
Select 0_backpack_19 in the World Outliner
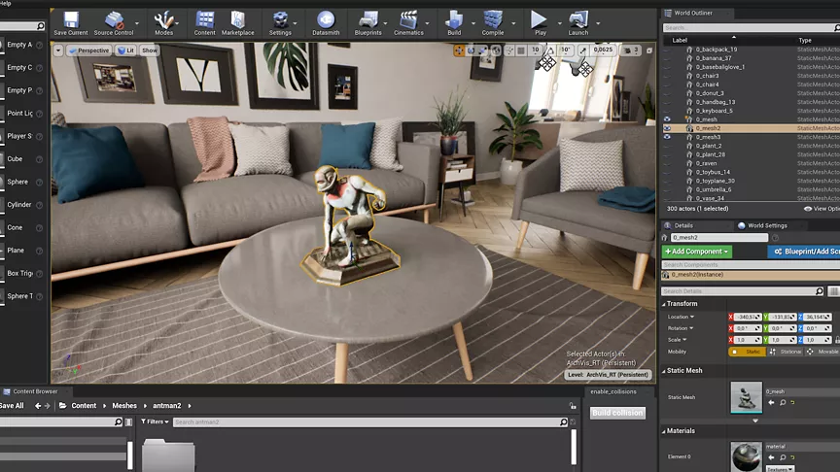tap(717, 50)
